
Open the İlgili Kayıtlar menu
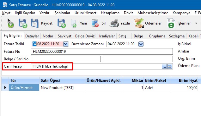(x=25, y=13)
